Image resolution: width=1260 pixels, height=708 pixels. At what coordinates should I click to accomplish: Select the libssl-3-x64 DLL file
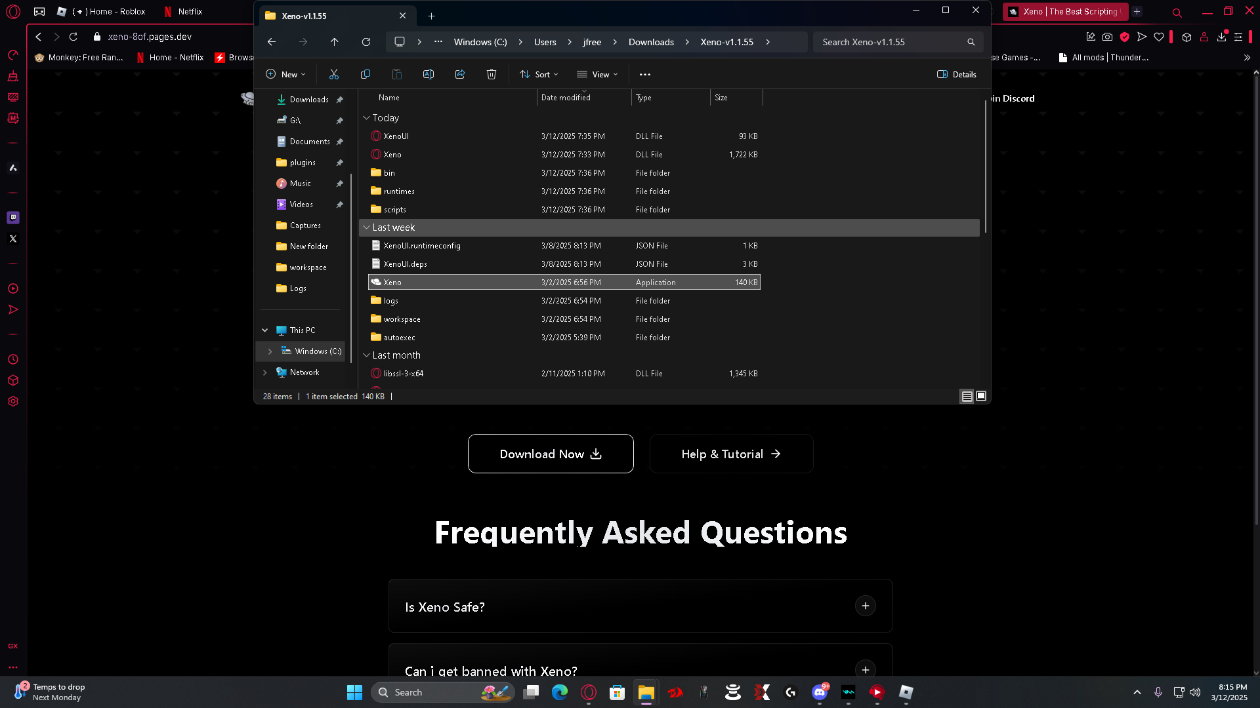pyautogui.click(x=564, y=374)
